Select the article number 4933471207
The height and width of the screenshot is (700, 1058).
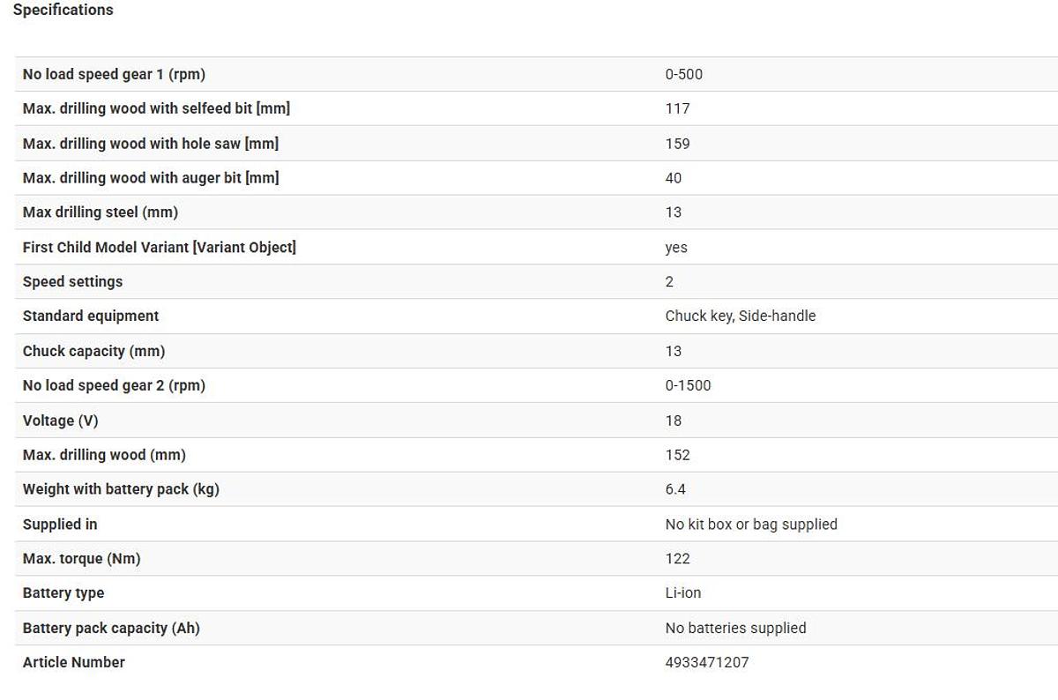706,663
